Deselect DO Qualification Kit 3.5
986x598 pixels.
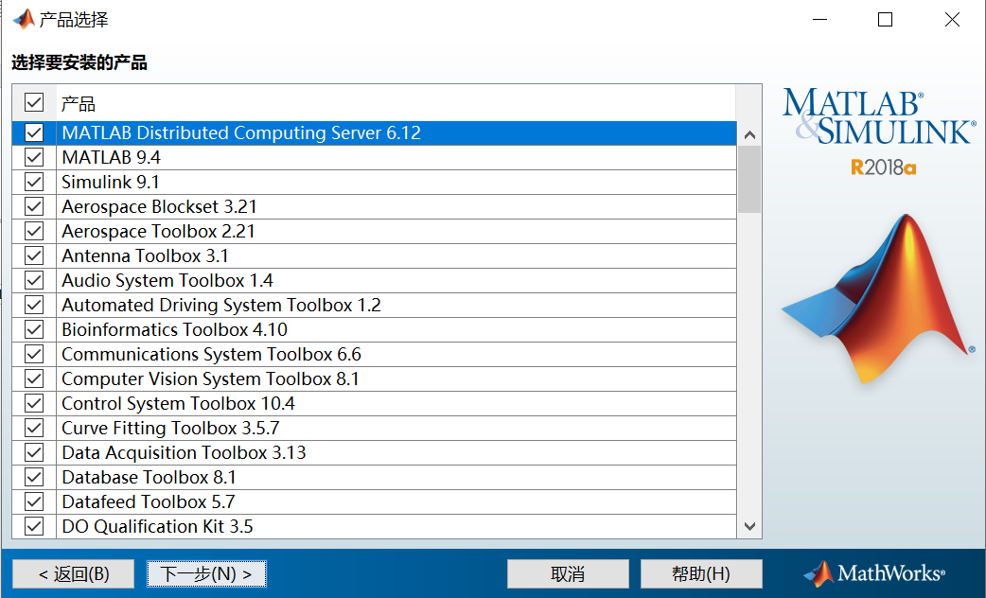click(x=34, y=526)
